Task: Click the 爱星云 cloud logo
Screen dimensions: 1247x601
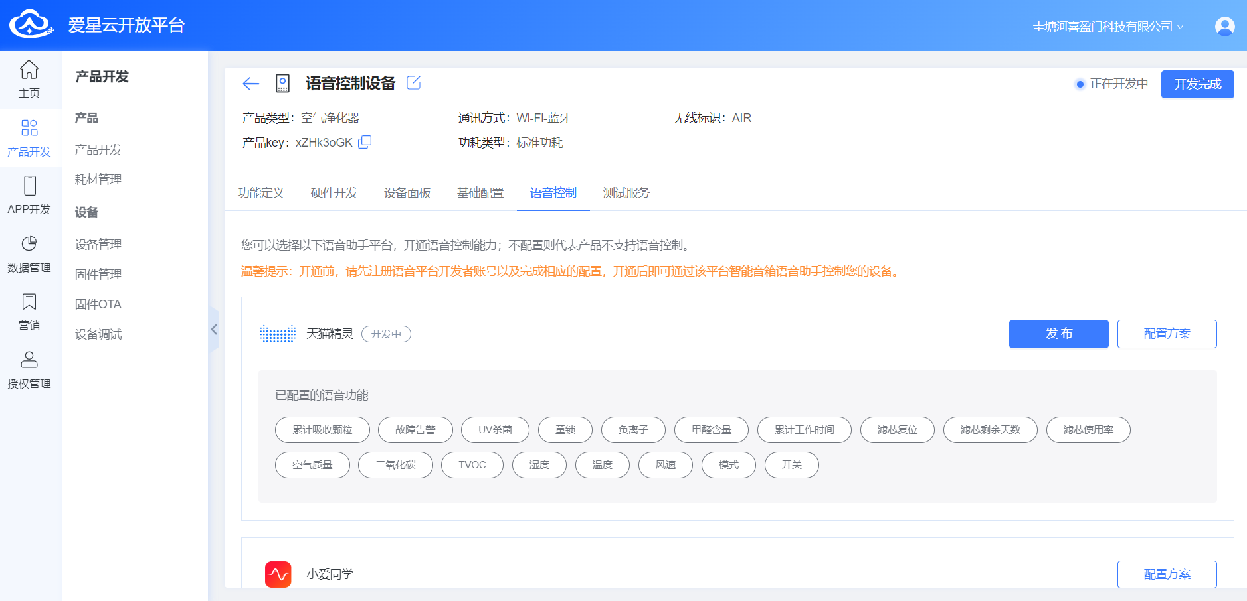Action: point(31,25)
